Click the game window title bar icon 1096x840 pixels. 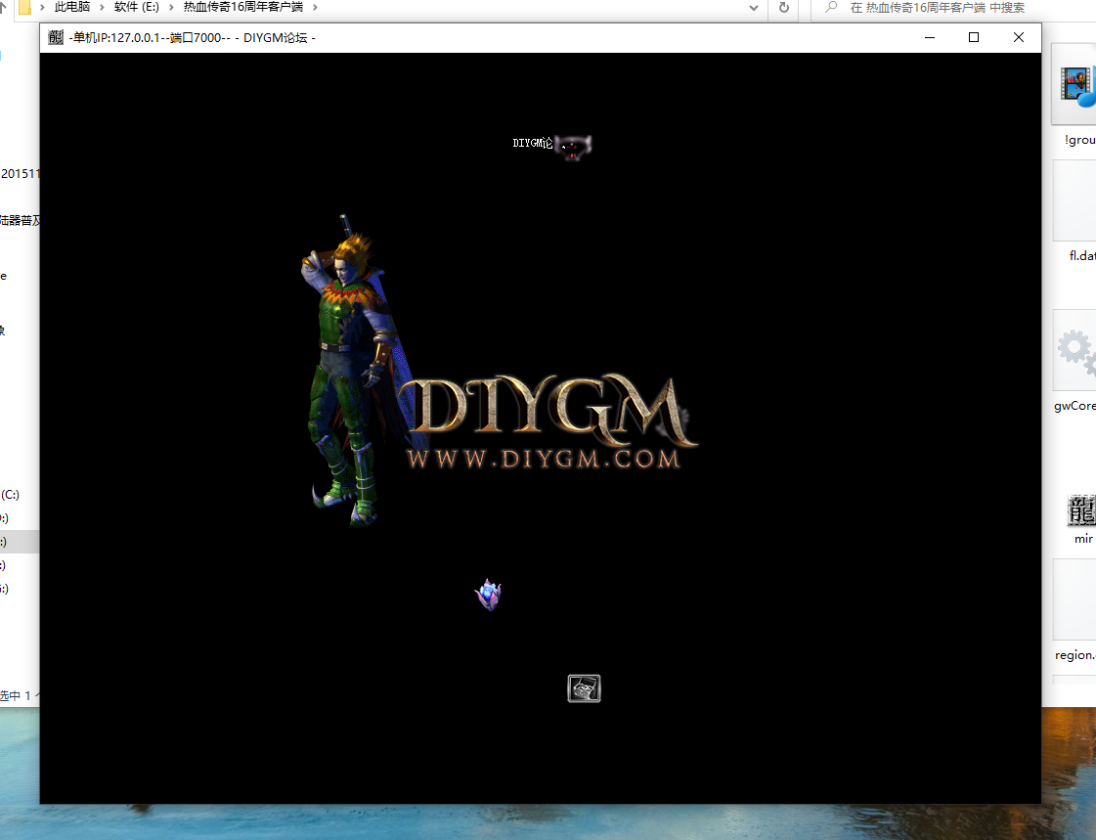(56, 37)
